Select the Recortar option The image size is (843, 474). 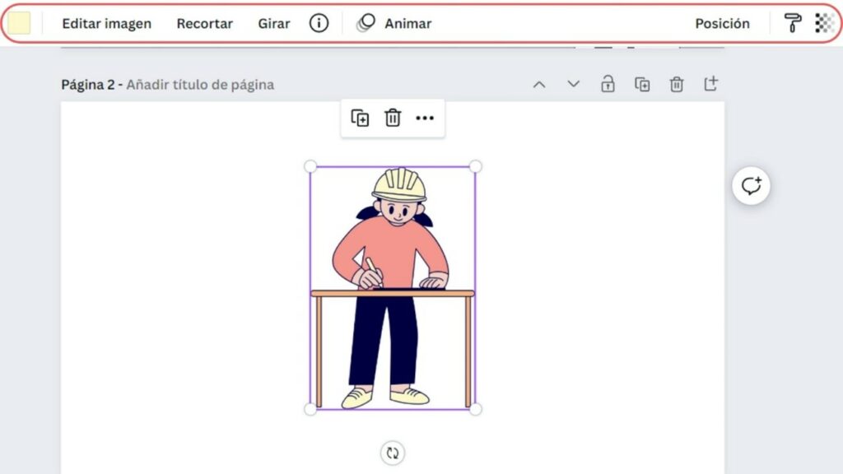pos(204,24)
